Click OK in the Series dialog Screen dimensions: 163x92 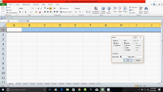click(128, 60)
